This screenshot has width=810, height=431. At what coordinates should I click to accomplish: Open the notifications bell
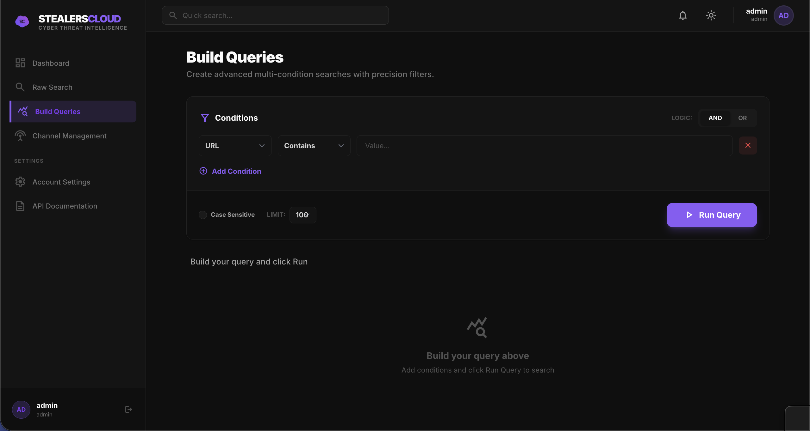(682, 15)
